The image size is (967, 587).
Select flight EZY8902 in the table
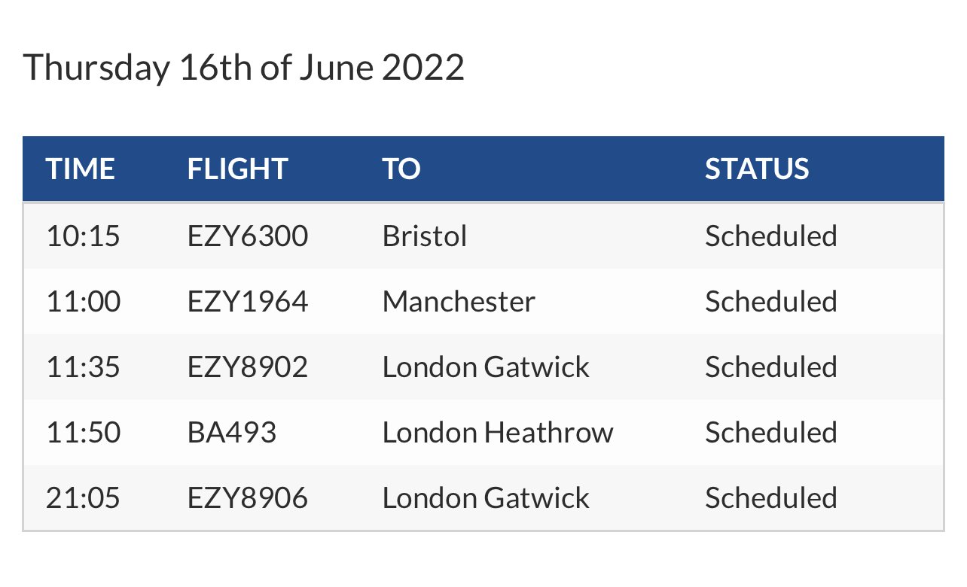click(248, 367)
